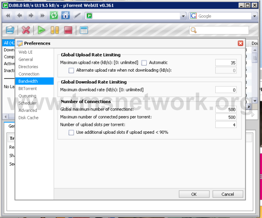Click the maximum download rate field
Image resolution: width=262 pixels, height=218 pixels.
pos(226,90)
